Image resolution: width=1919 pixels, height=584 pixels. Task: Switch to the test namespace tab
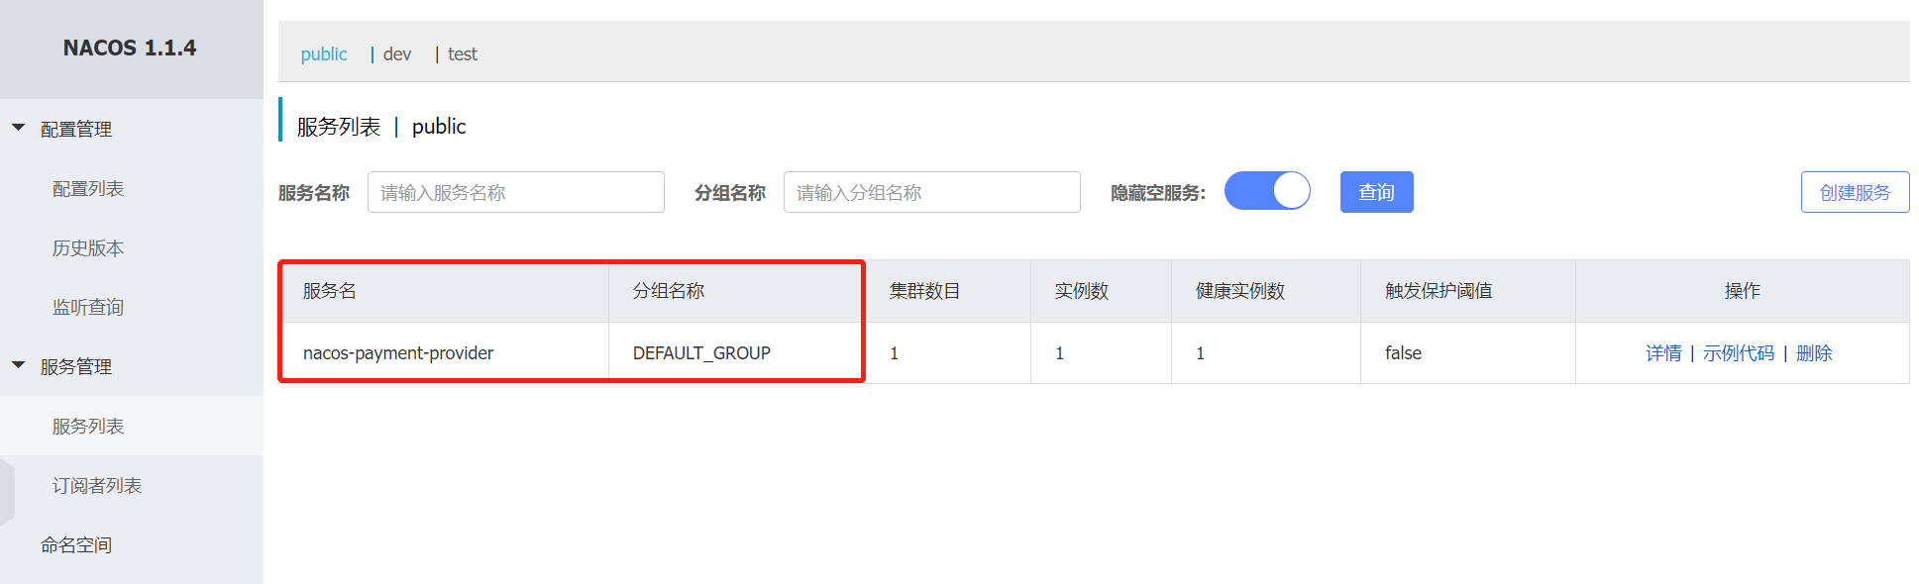tap(463, 54)
